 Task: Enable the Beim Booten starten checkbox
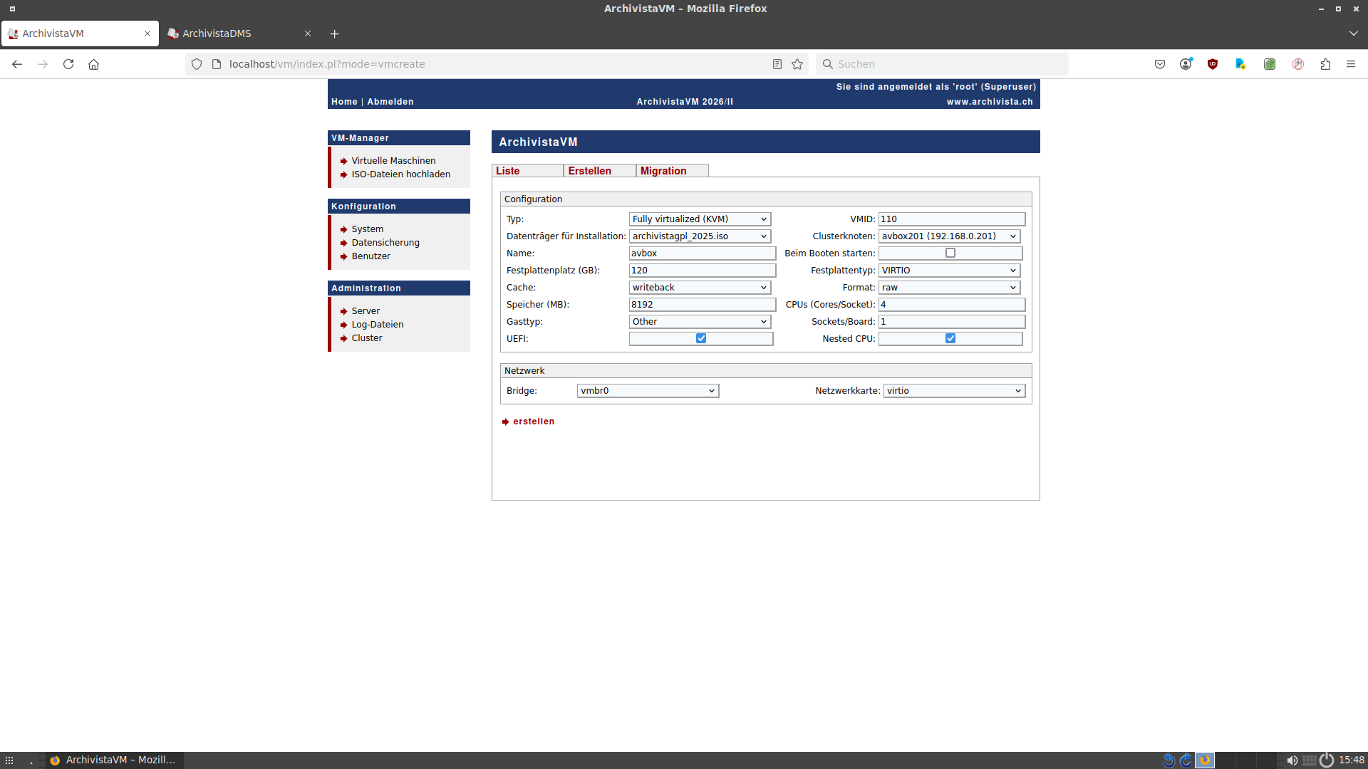tap(950, 253)
